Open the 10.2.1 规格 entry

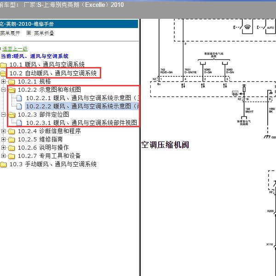(34, 81)
